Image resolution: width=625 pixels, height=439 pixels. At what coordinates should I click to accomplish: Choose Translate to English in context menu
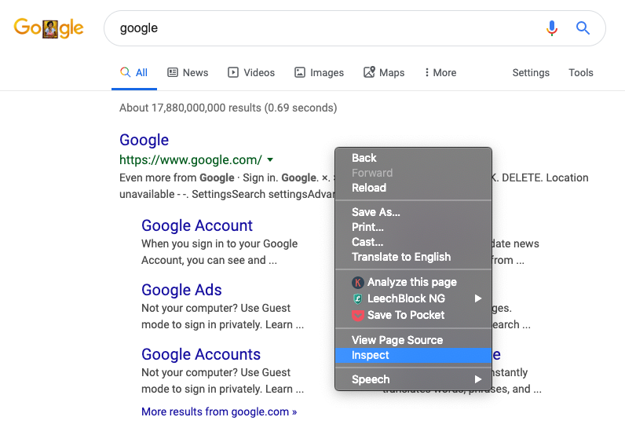pyautogui.click(x=413, y=257)
